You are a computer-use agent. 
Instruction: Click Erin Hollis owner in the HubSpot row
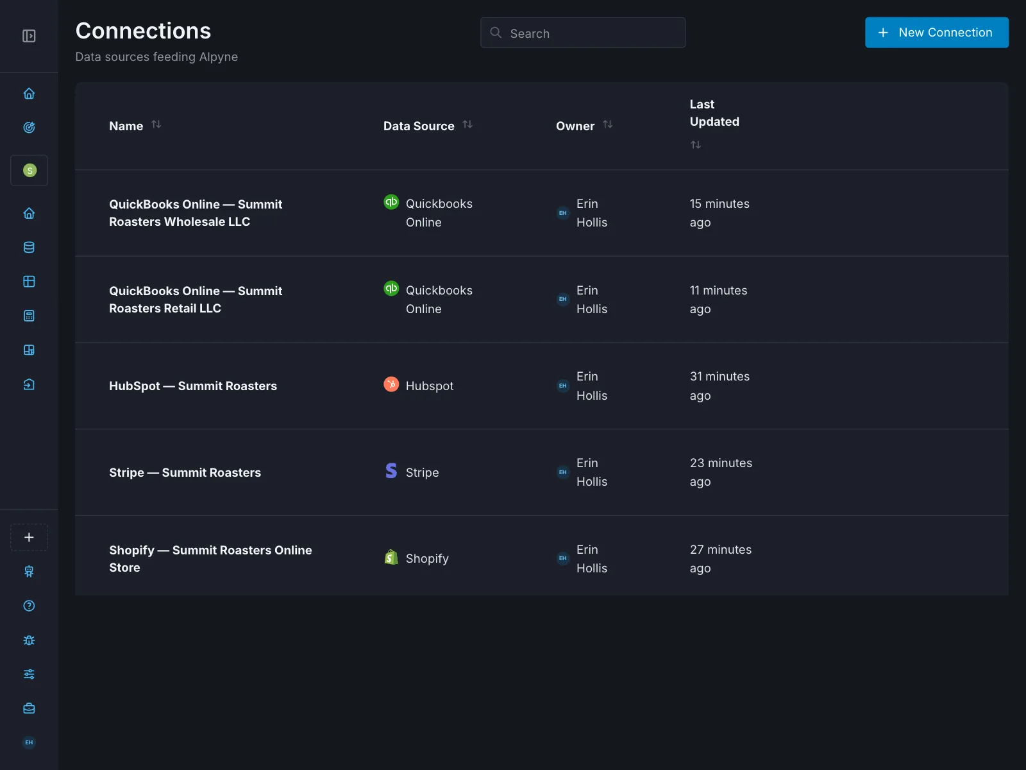pos(582,386)
